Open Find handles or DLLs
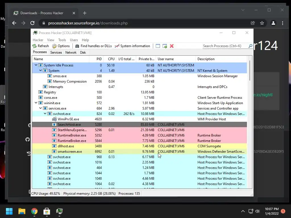 (x=93, y=46)
